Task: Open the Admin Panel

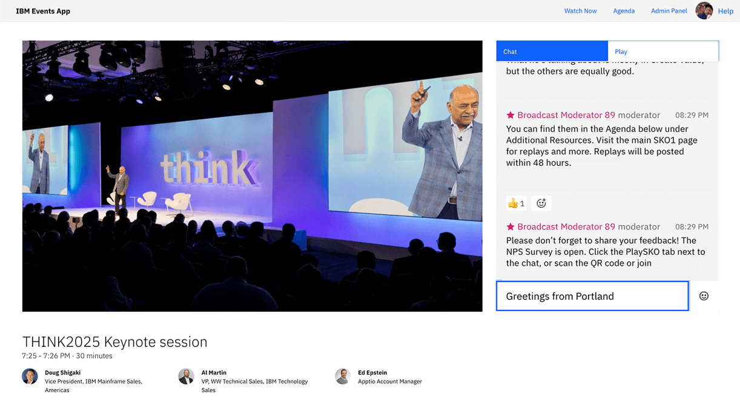Action: point(669,11)
